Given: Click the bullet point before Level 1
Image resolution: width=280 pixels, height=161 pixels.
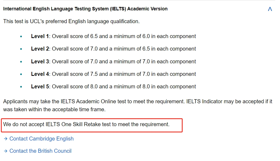Looking at the screenshot, I should [21, 36].
